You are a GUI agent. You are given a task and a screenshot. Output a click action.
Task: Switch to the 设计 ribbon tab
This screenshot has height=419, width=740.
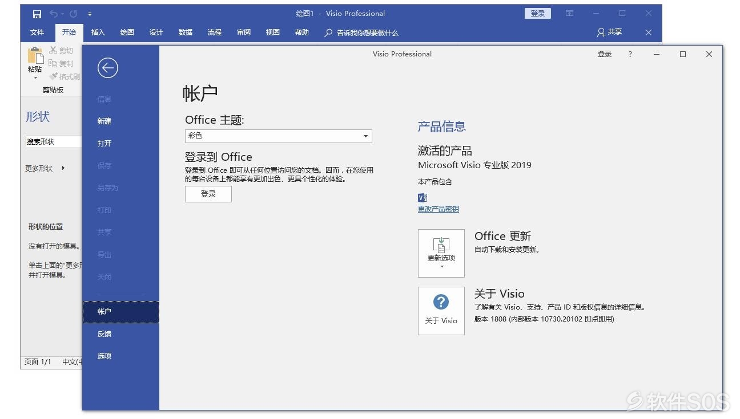tap(156, 32)
